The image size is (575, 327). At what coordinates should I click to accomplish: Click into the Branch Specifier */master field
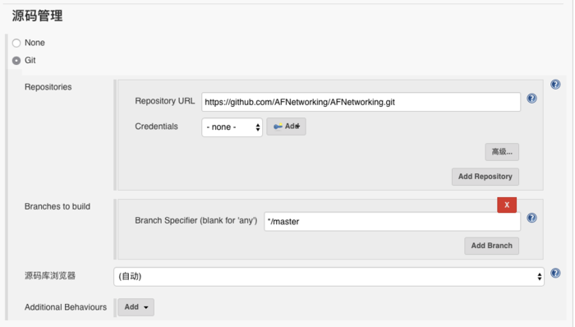tap(392, 221)
